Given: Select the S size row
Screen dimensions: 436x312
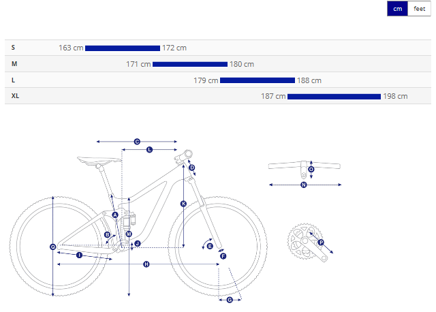Looking at the screenshot, I should [14, 48].
